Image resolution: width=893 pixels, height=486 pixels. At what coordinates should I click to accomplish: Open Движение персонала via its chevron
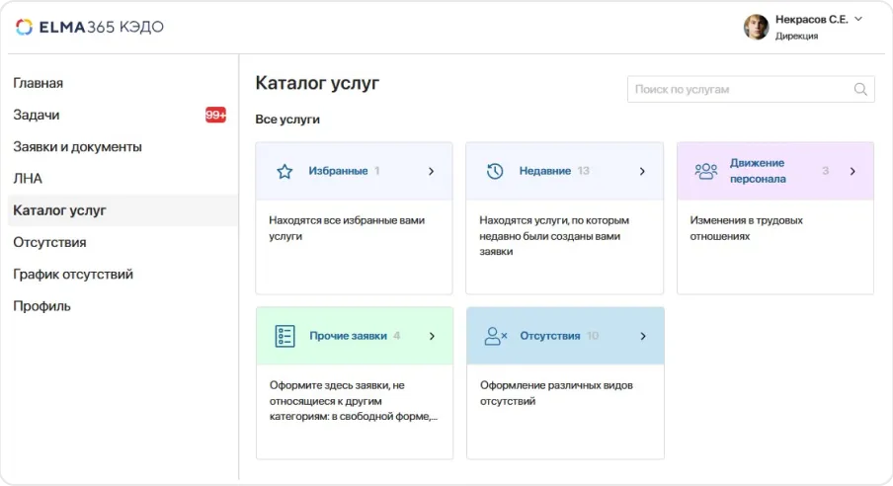tap(852, 171)
